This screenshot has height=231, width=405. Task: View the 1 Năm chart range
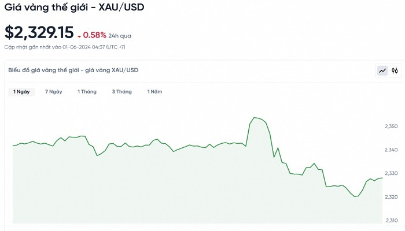(x=154, y=92)
